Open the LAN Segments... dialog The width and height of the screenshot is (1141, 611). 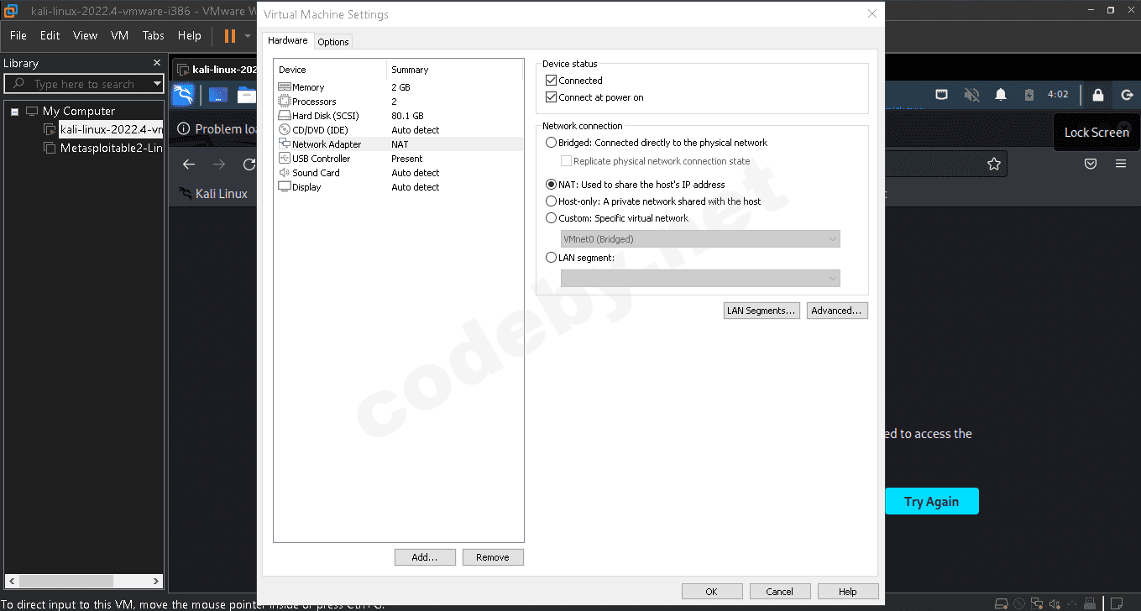(x=762, y=311)
